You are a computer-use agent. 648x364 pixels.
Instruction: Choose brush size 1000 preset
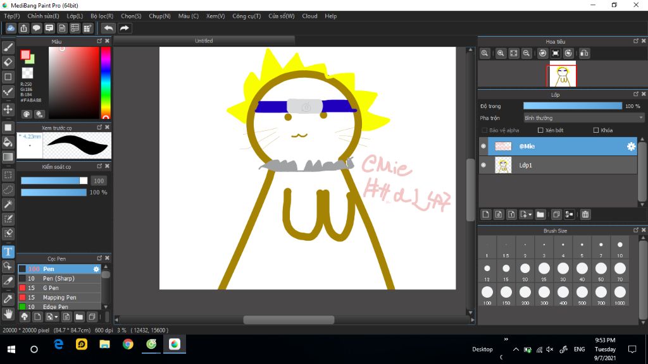tap(620, 294)
